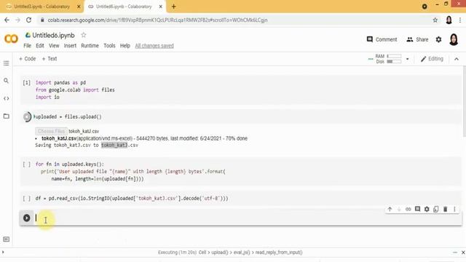Click the Executing status text in bottom bar
Viewport: 466px width, 262px height.
click(x=230, y=253)
